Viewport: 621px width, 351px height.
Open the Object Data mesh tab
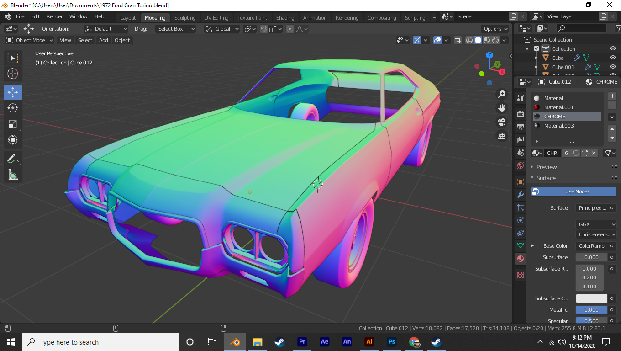(x=520, y=246)
